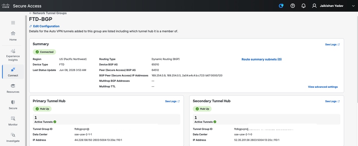Click the Secondary Tunnel Hub 'Hub Up' badge

202,109
